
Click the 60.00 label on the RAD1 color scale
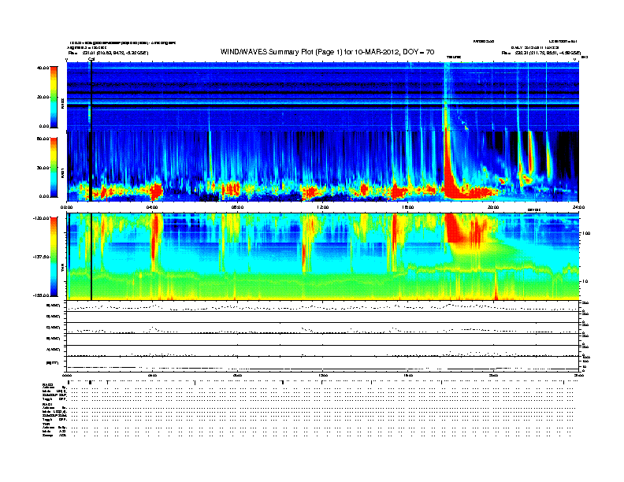click(x=43, y=139)
